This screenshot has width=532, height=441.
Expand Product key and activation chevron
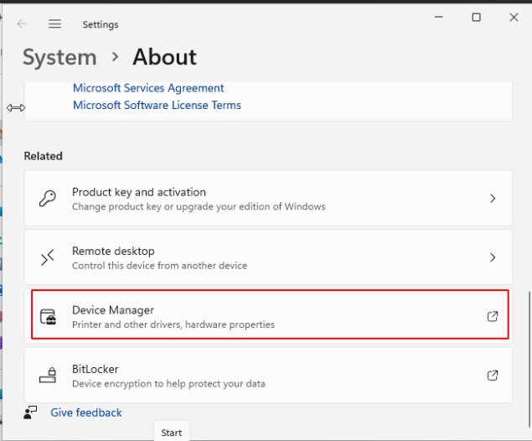click(493, 199)
